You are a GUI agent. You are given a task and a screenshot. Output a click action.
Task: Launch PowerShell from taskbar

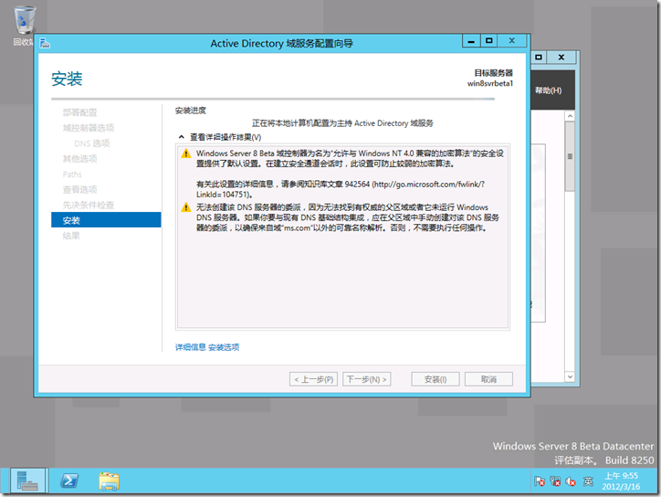pos(69,481)
